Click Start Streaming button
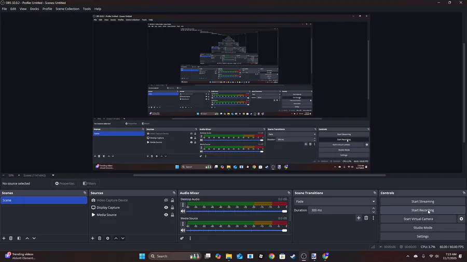Image resolution: width=467 pixels, height=262 pixels. coord(422,201)
